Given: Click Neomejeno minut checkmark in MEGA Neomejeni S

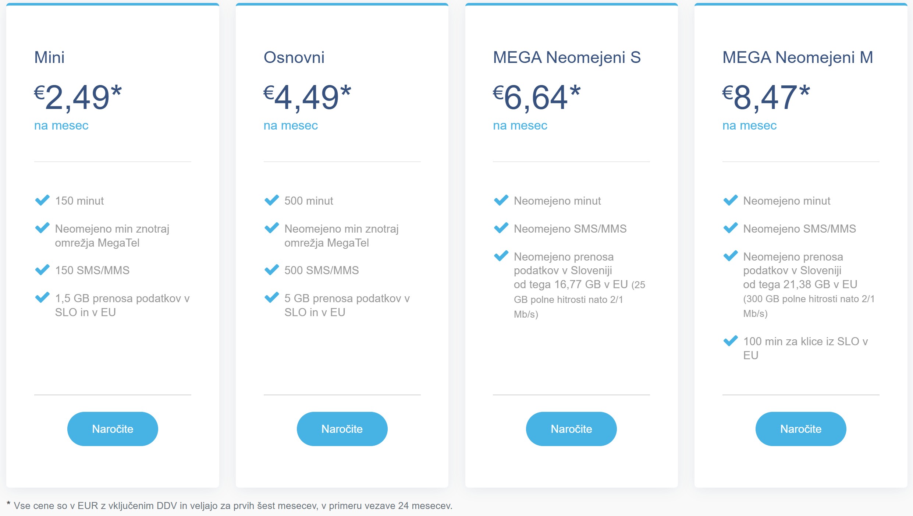Looking at the screenshot, I should (501, 200).
